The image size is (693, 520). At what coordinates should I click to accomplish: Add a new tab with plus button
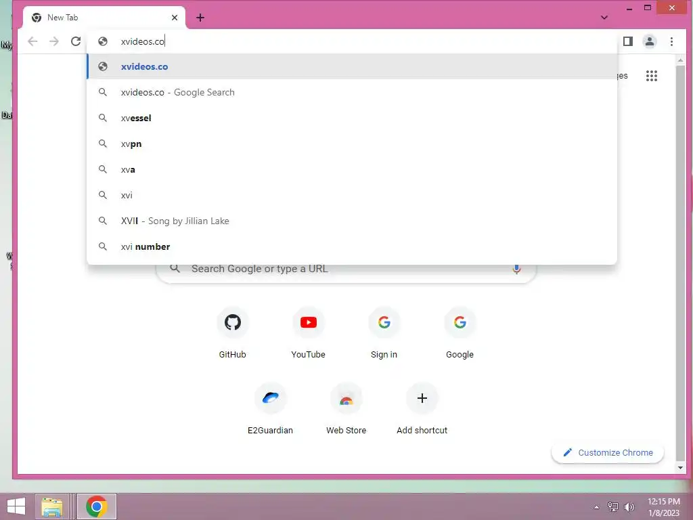[x=200, y=18]
